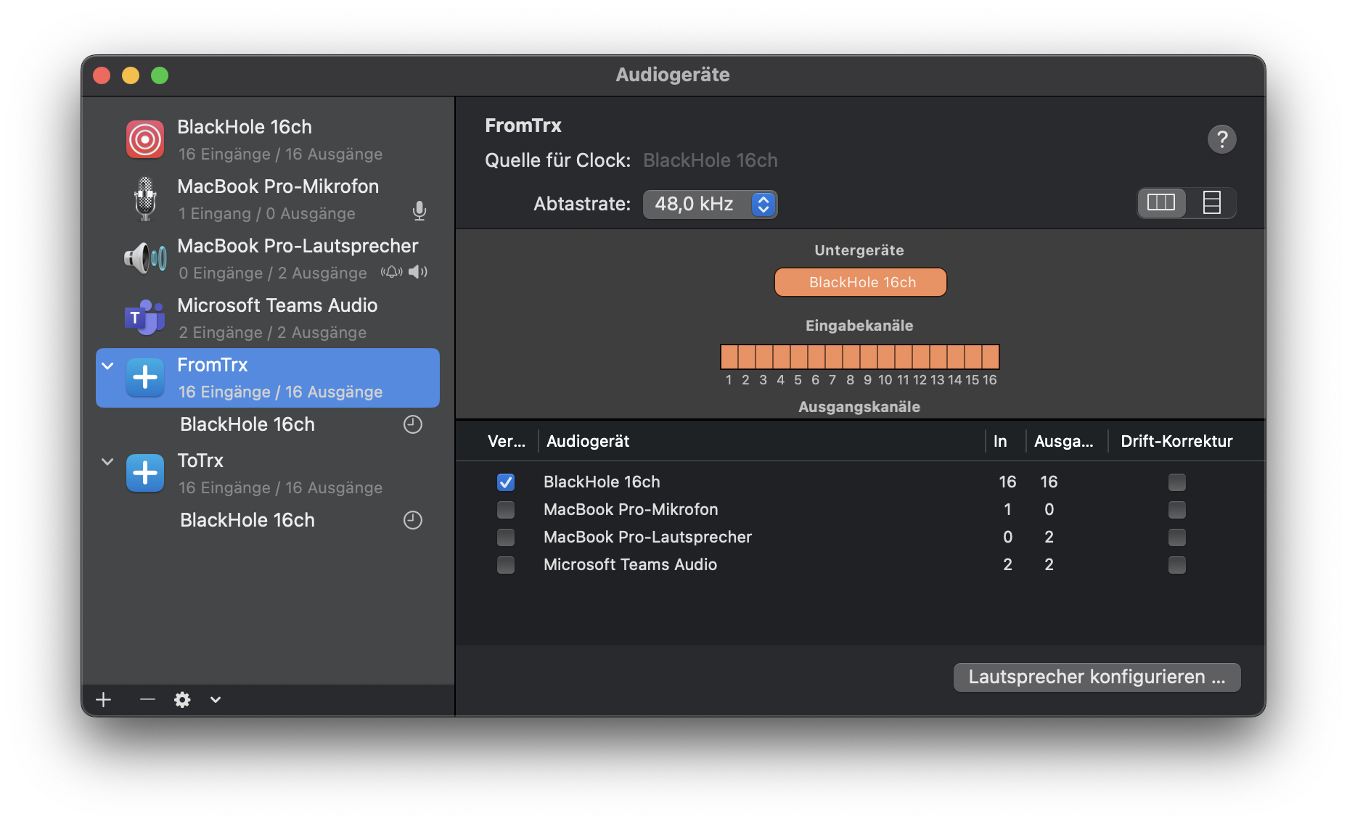Open the gear settings action menu

pos(182,699)
